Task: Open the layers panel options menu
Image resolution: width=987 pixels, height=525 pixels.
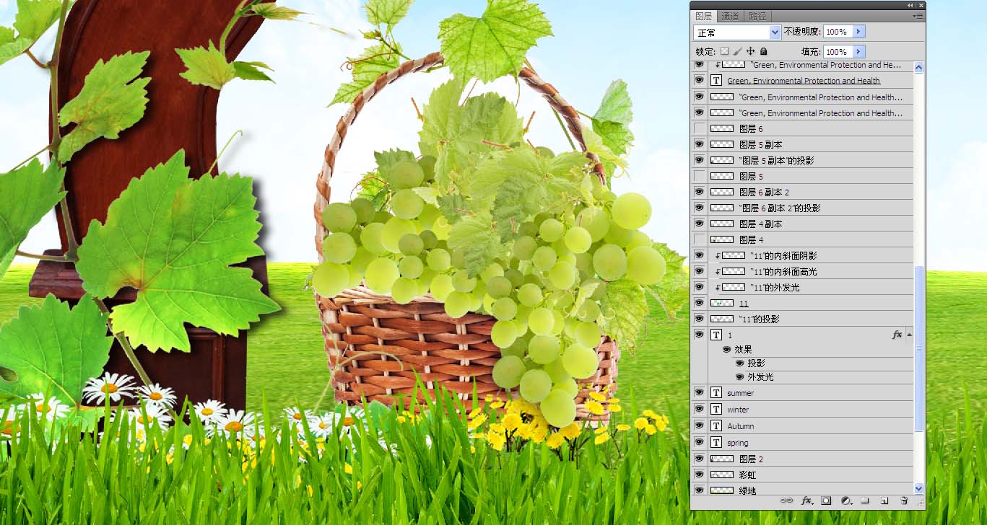Action: tap(918, 15)
